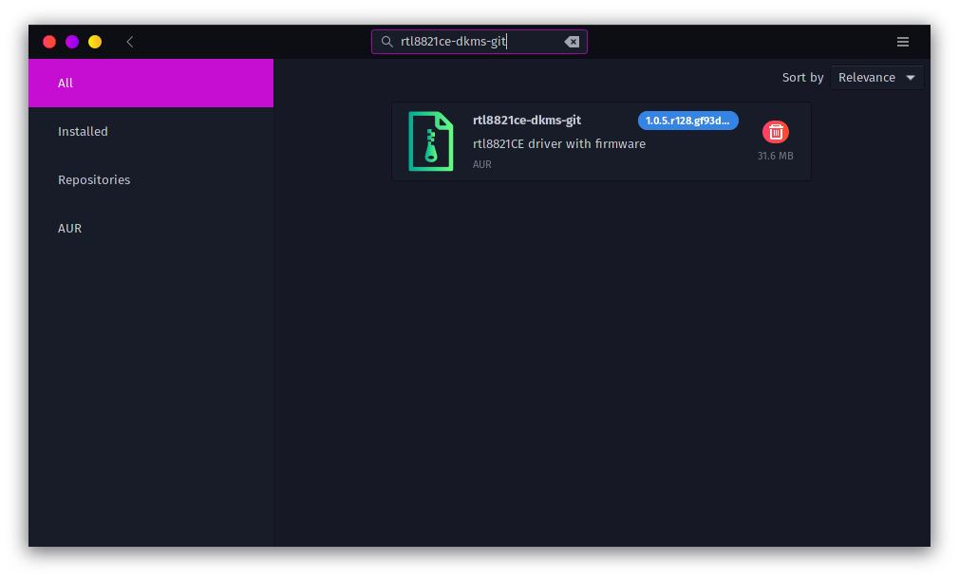
Task: Show the AUR section in sidebar
Action: point(151,228)
